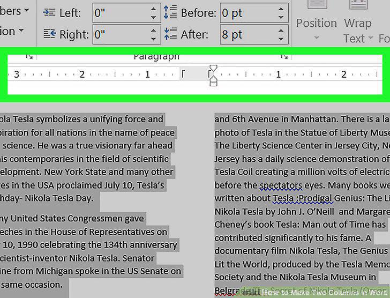The image size is (390, 298).
Task: Decrease Before spacing with down arrow
Action: pyautogui.click(x=281, y=17)
